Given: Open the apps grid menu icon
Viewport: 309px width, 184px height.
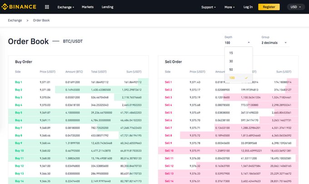Looking at the screenshot, I should (x=47, y=7).
